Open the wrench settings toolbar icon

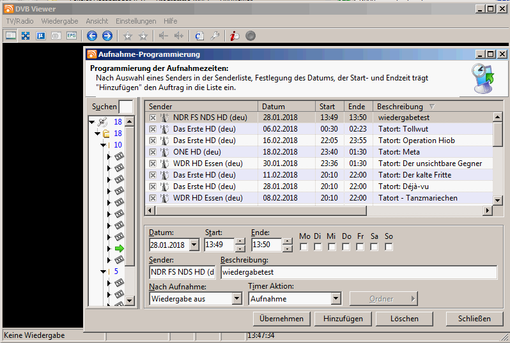[215, 36]
